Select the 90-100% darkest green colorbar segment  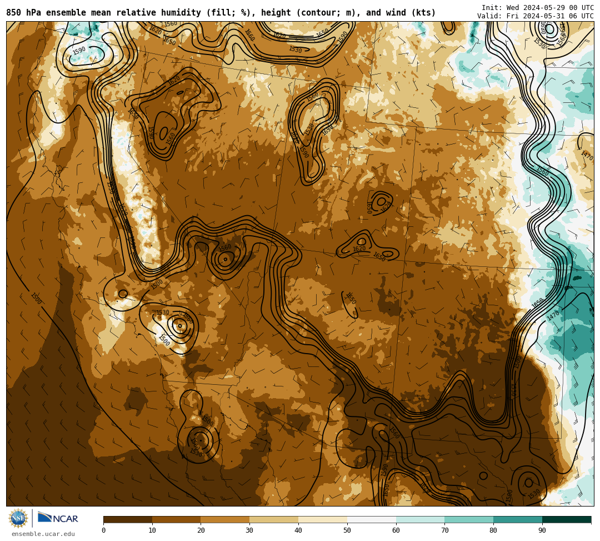tap(567, 519)
